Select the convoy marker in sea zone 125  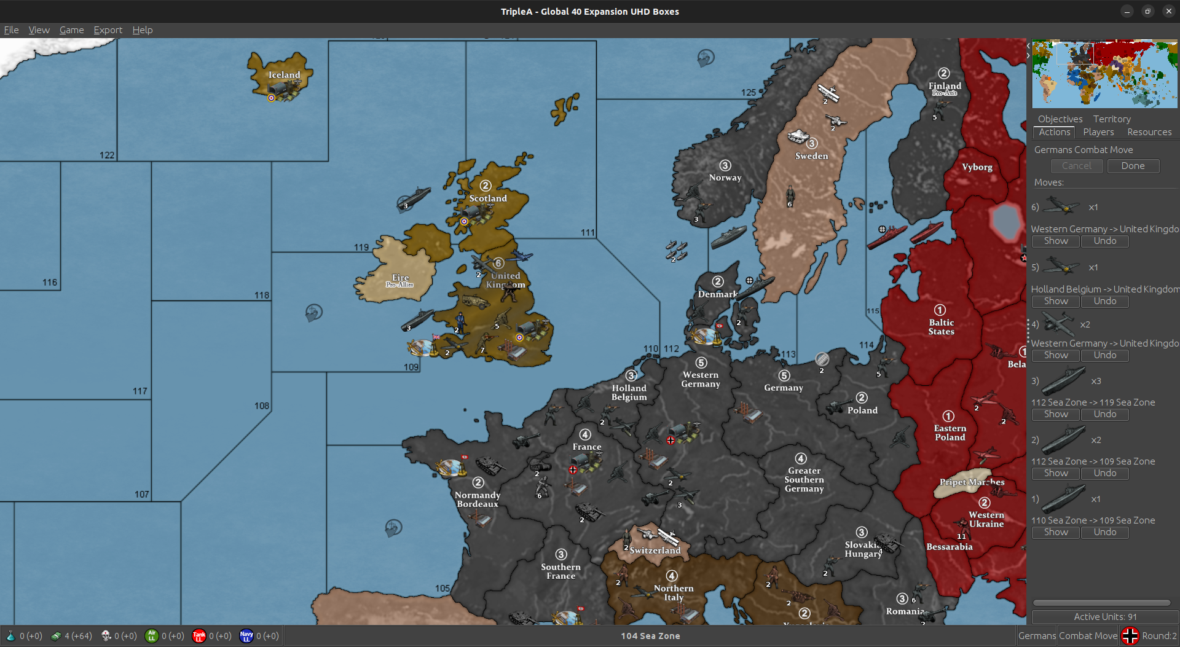tap(706, 58)
